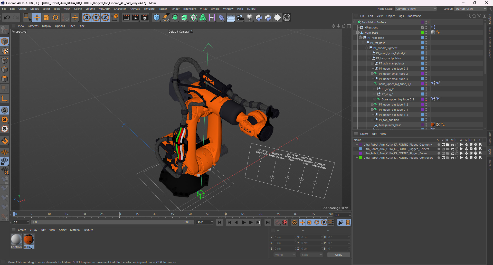Toggle Autokeying button
This screenshot has width=493, height=265.
[x=285, y=222]
